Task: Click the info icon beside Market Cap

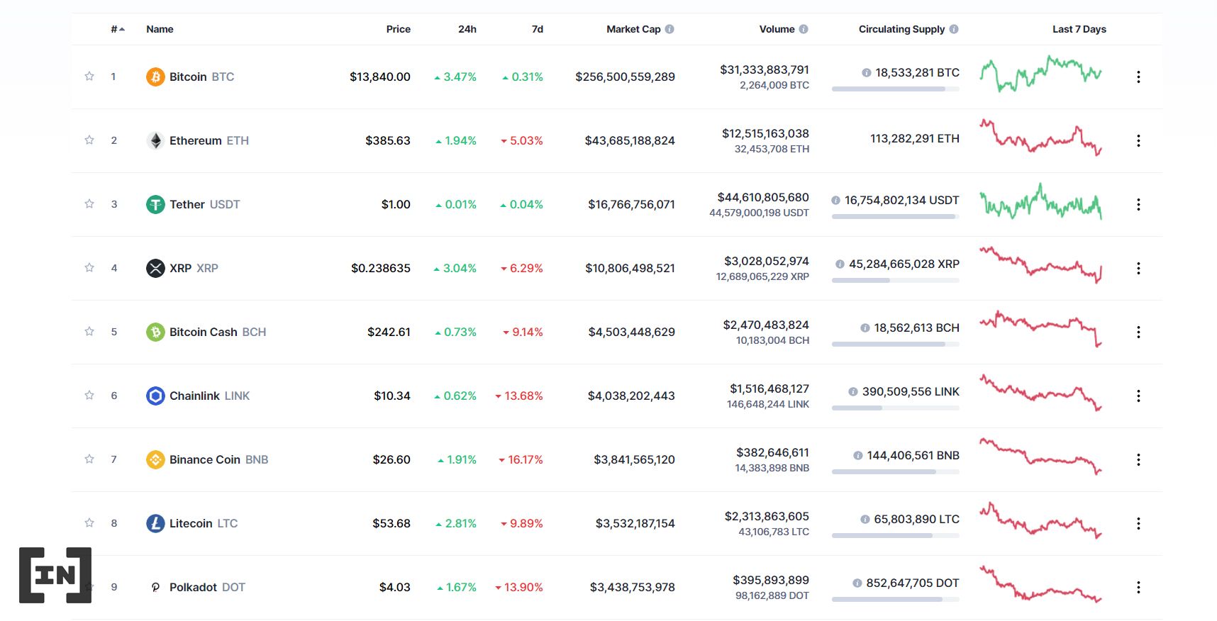Action: pyautogui.click(x=669, y=29)
